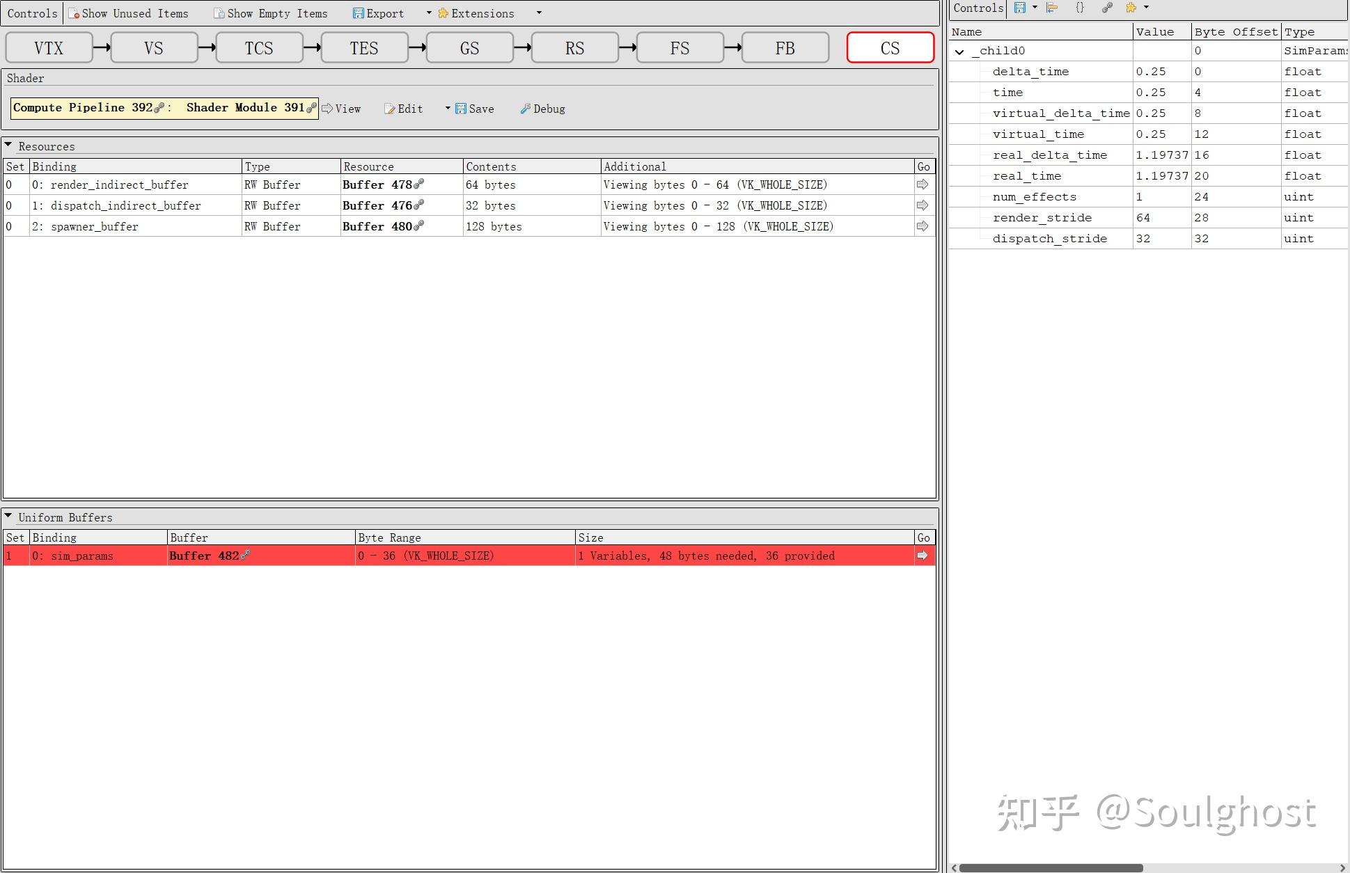Click the orange align-offsets icon beside the save icon

pos(1052,8)
